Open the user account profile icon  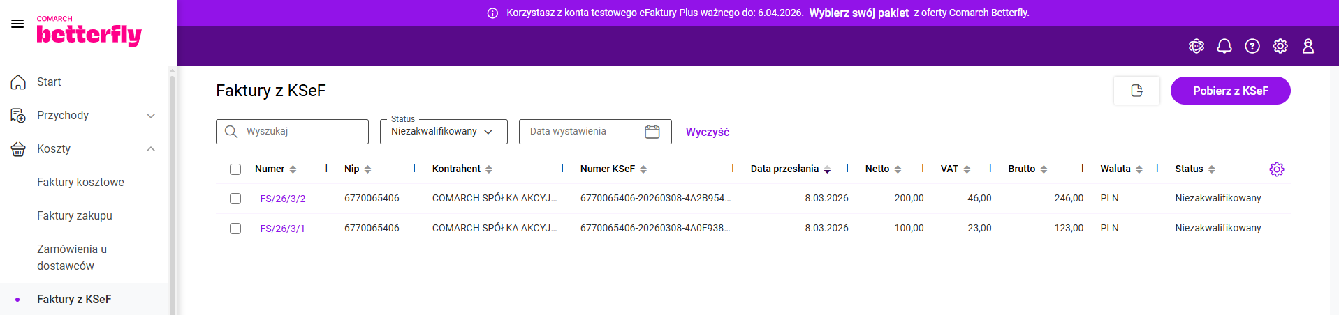(1308, 46)
